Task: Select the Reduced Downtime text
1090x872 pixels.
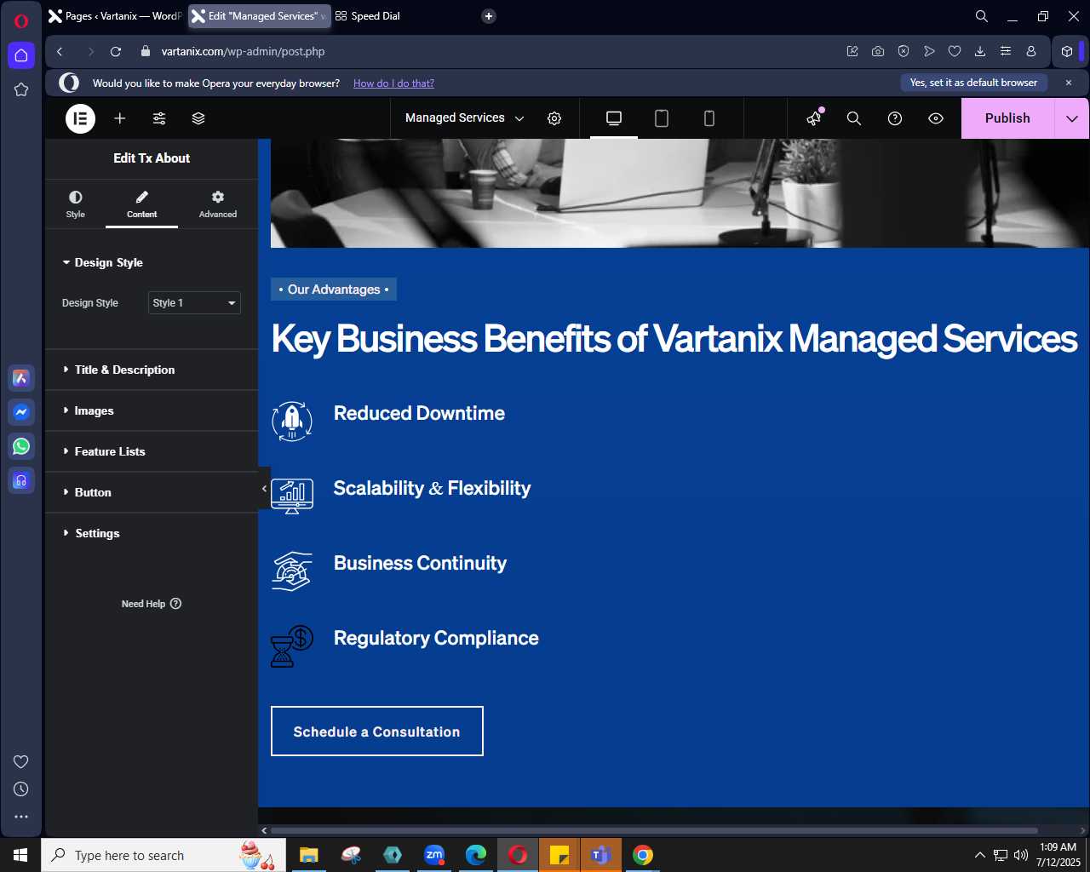Action: [x=419, y=413]
